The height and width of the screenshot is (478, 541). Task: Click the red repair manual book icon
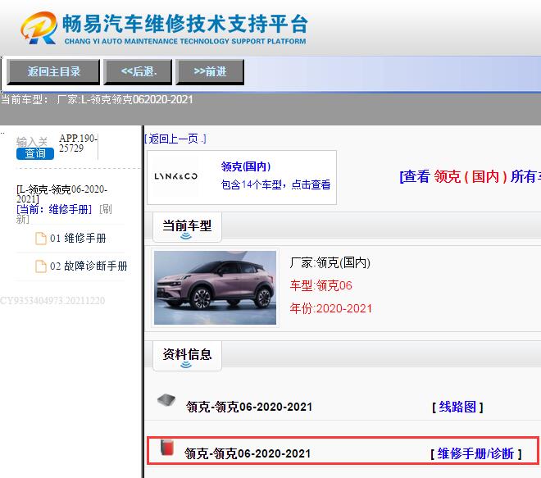coord(166,448)
